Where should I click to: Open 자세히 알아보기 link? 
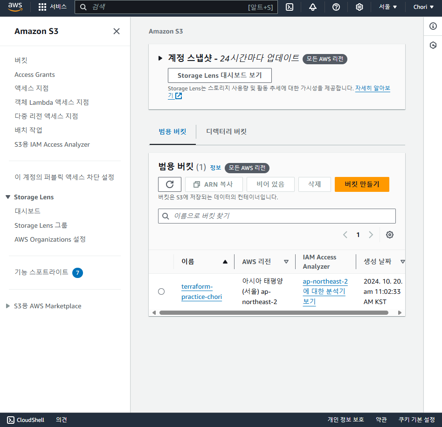[373, 88]
